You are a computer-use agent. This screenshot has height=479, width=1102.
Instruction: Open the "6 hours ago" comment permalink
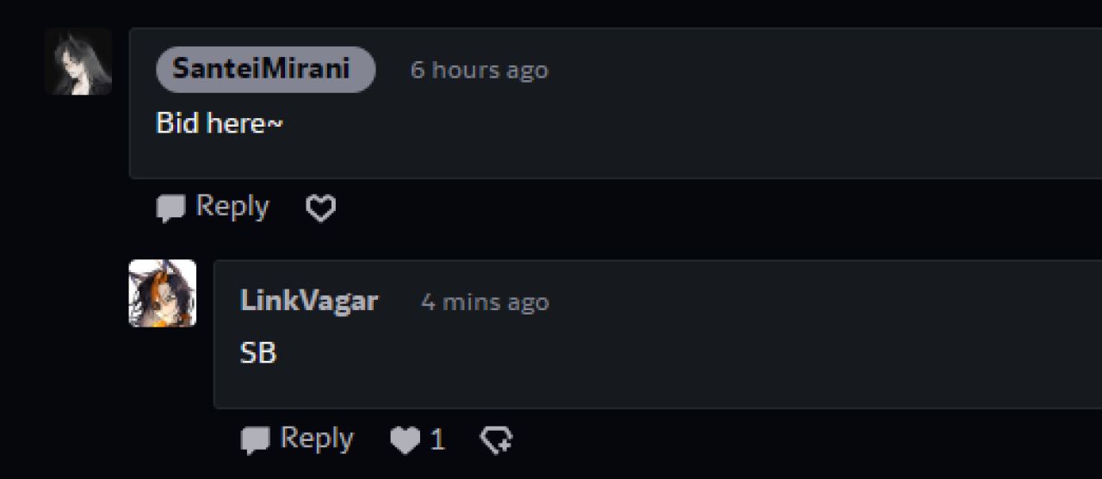(x=480, y=70)
